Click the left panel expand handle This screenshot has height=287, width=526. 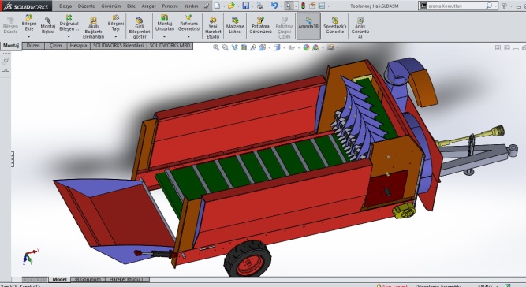(x=13, y=159)
